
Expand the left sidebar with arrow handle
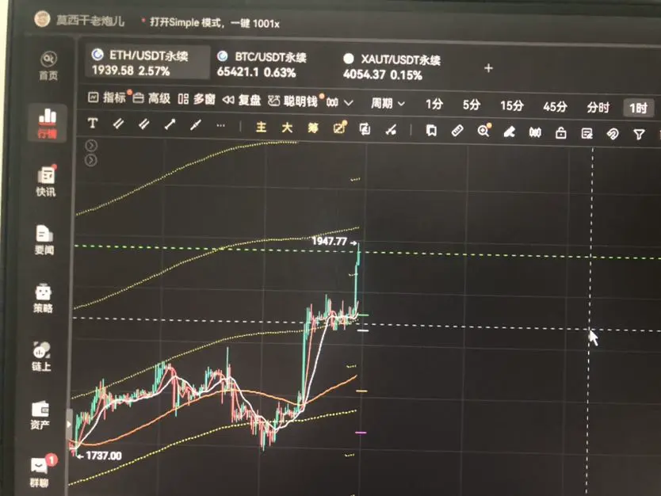(x=69, y=425)
